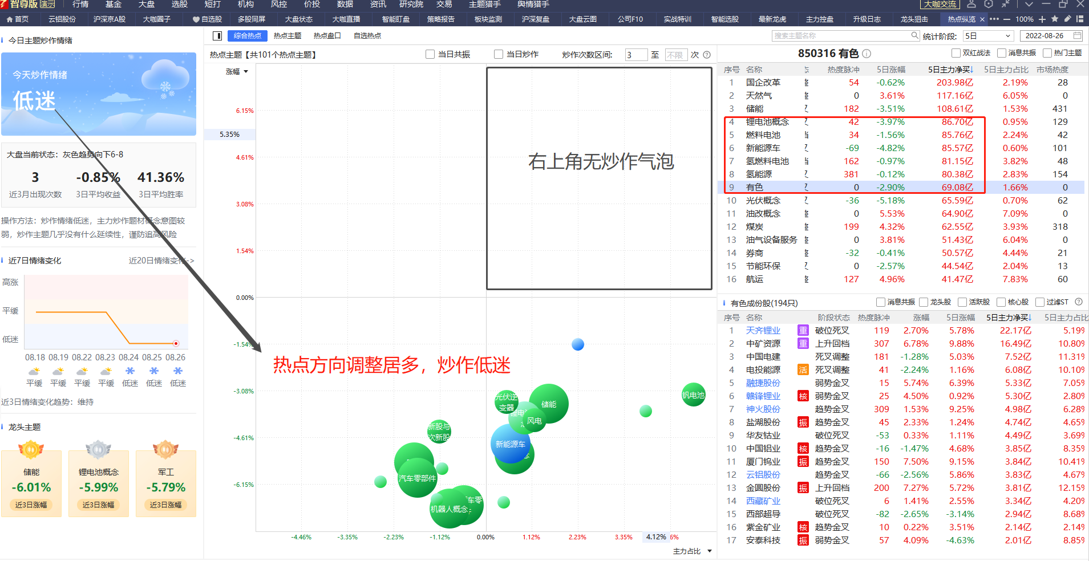Enable the 当日共振 checkbox
The width and height of the screenshot is (1089, 561).
point(430,54)
